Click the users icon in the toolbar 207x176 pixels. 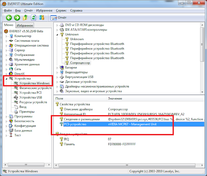(x=42, y=17)
